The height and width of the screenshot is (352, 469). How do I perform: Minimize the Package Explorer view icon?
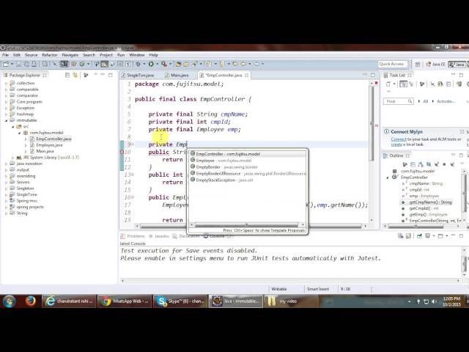click(x=103, y=75)
